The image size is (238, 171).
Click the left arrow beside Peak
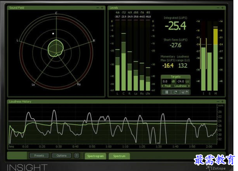[x=162, y=86]
